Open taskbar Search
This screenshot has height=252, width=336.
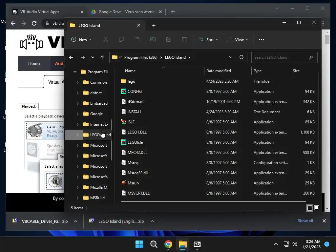[154, 244]
